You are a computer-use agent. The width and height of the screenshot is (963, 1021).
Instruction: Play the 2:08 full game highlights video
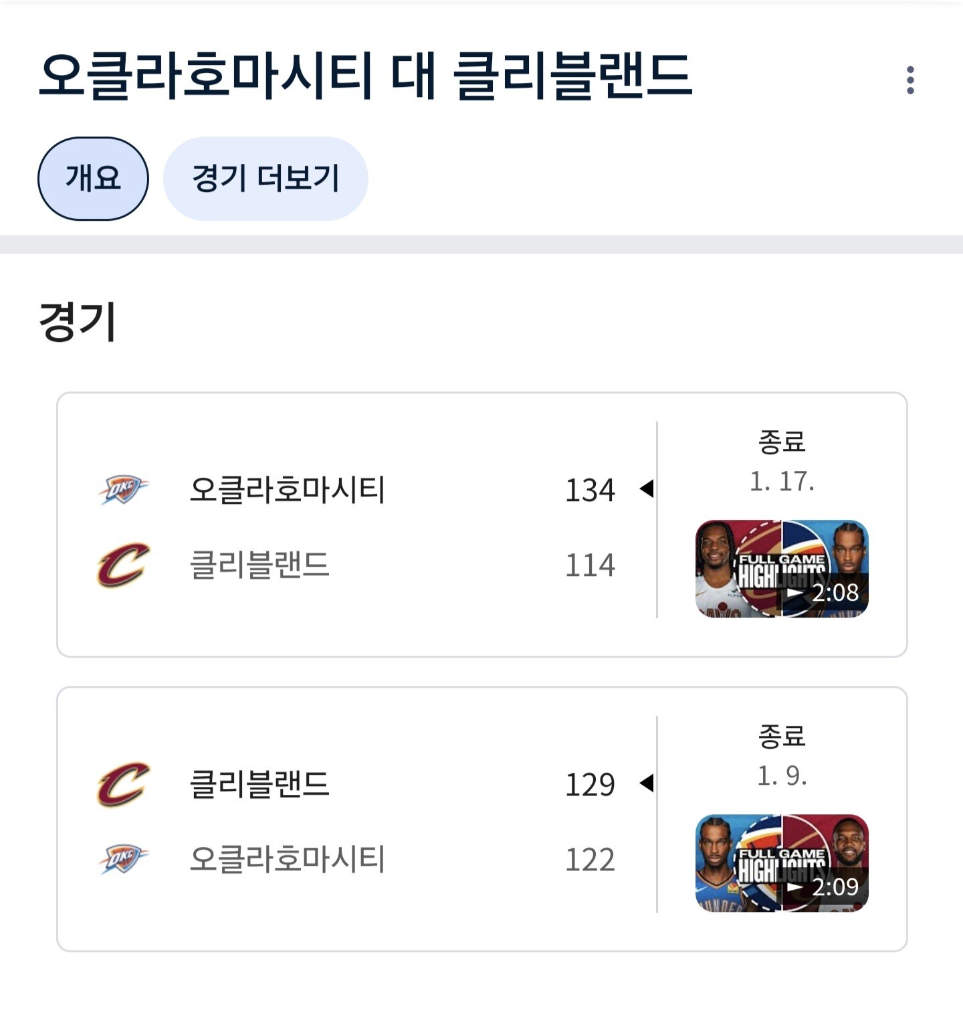[782, 569]
